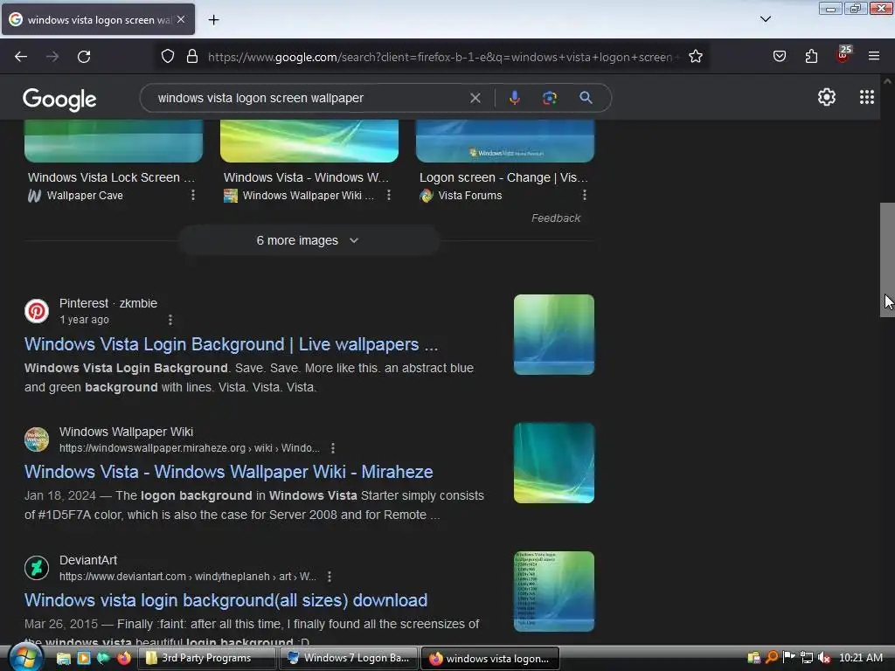Image resolution: width=895 pixels, height=671 pixels.
Task: Launch Windows Explorer from quick launch
Action: [63, 659]
